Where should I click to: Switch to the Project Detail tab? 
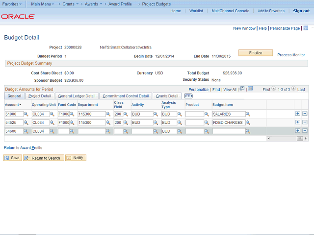click(x=39, y=96)
